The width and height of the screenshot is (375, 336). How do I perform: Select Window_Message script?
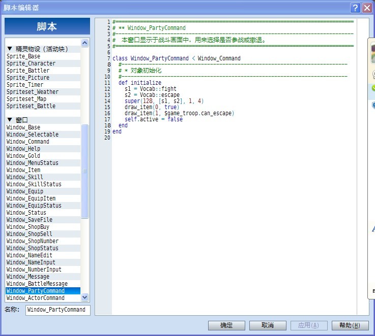coord(43,277)
